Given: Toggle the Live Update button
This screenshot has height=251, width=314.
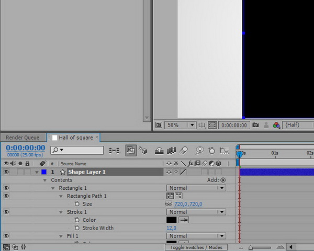Looking at the screenshot, I should coord(131,150).
